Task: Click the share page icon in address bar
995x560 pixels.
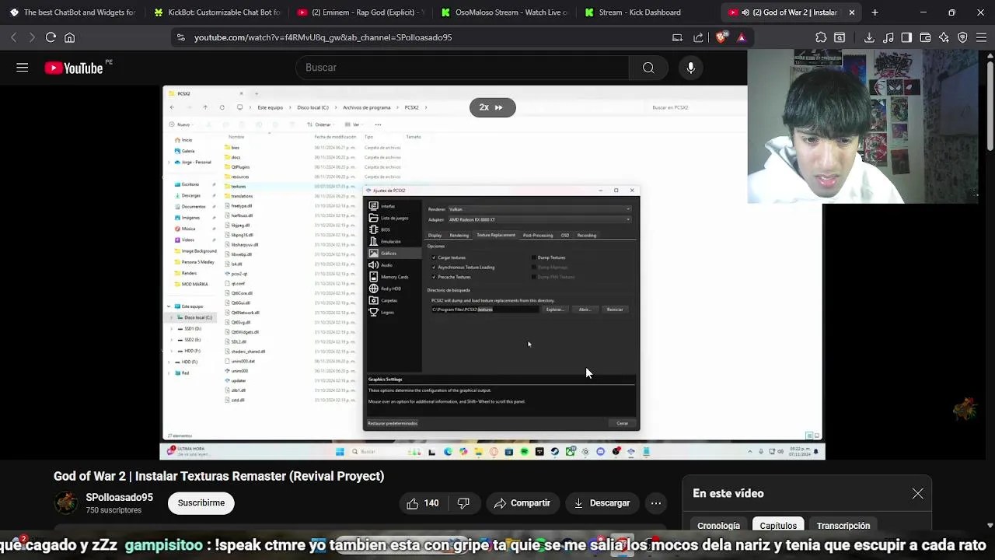Action: pos(698,37)
